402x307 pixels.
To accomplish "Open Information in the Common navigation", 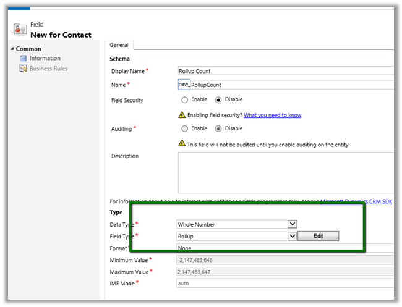I will (x=45, y=59).
